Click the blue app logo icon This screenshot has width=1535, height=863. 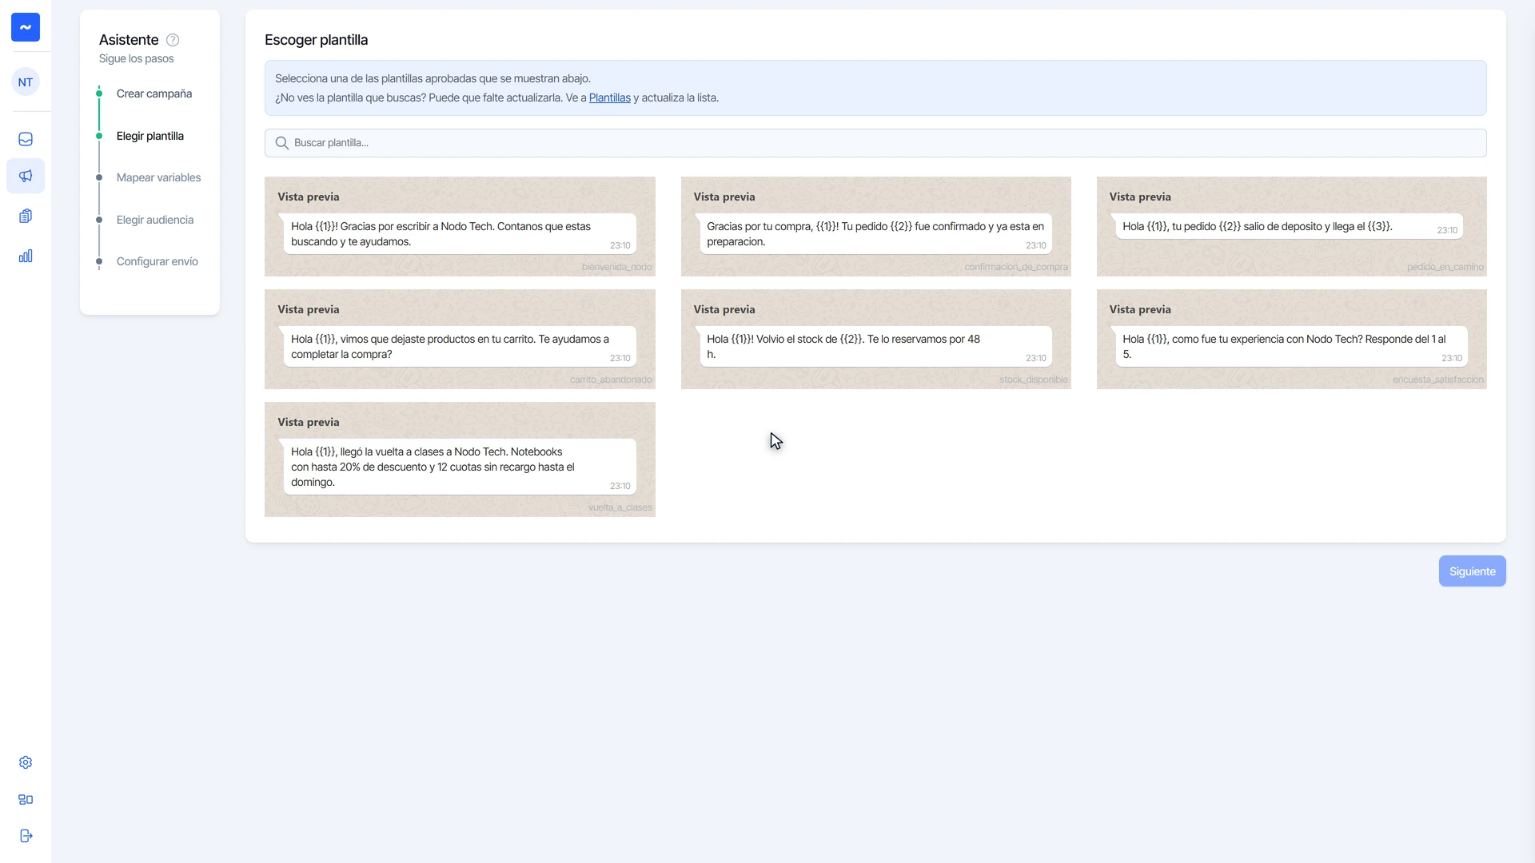(26, 27)
